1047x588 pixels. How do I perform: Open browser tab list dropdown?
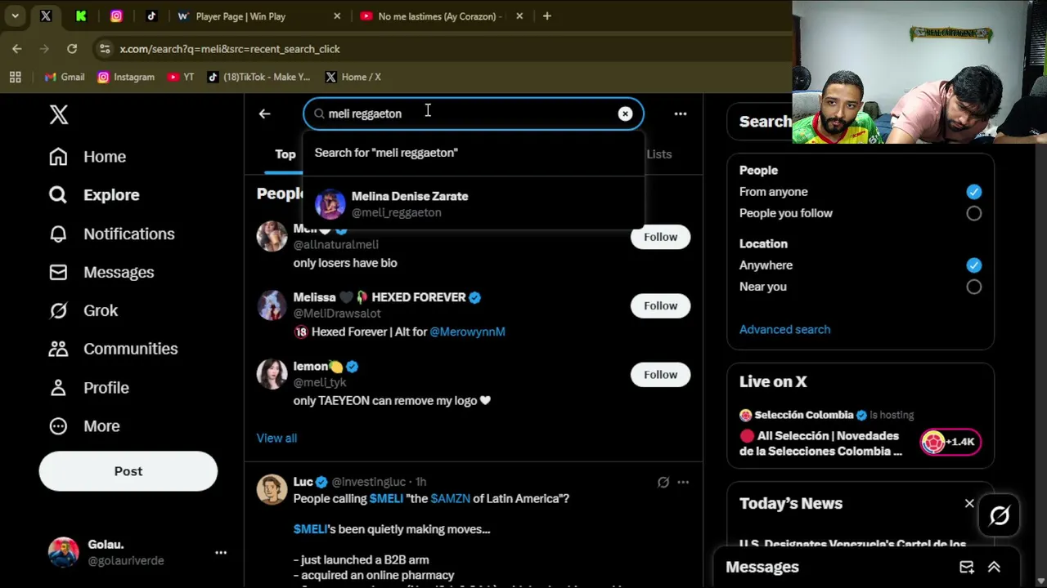click(15, 16)
